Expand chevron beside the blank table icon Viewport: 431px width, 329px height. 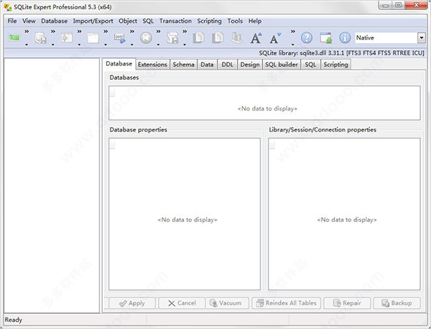(106, 32)
